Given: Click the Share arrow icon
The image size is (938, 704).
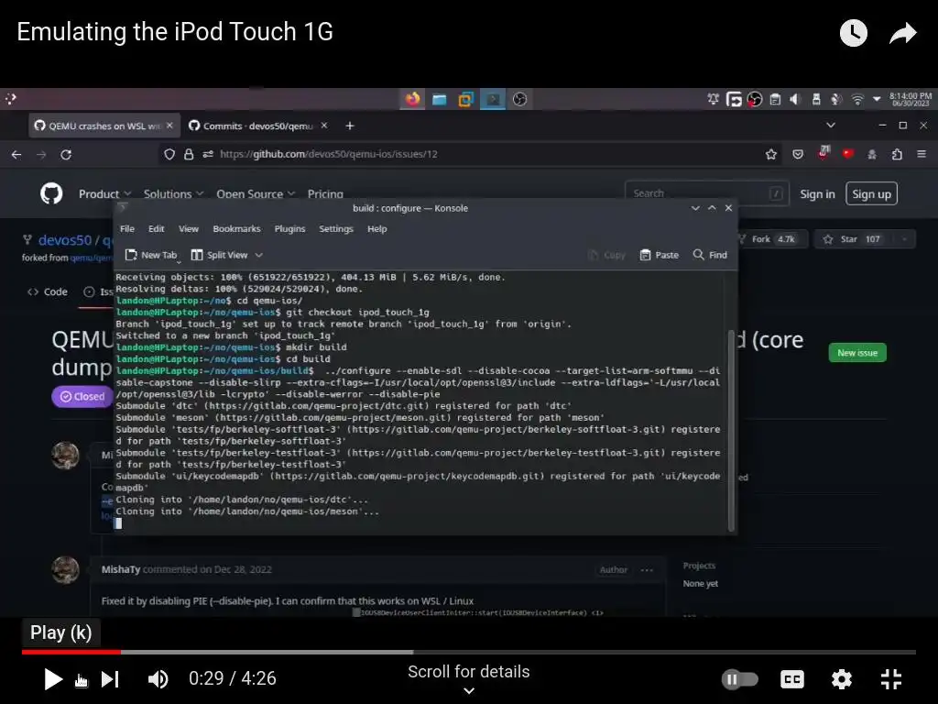Looking at the screenshot, I should (x=902, y=33).
